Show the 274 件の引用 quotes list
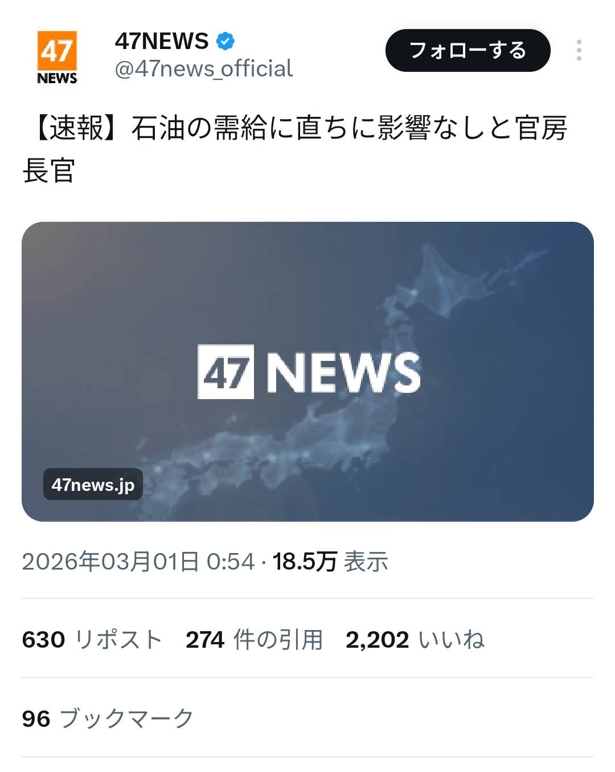 click(254, 639)
